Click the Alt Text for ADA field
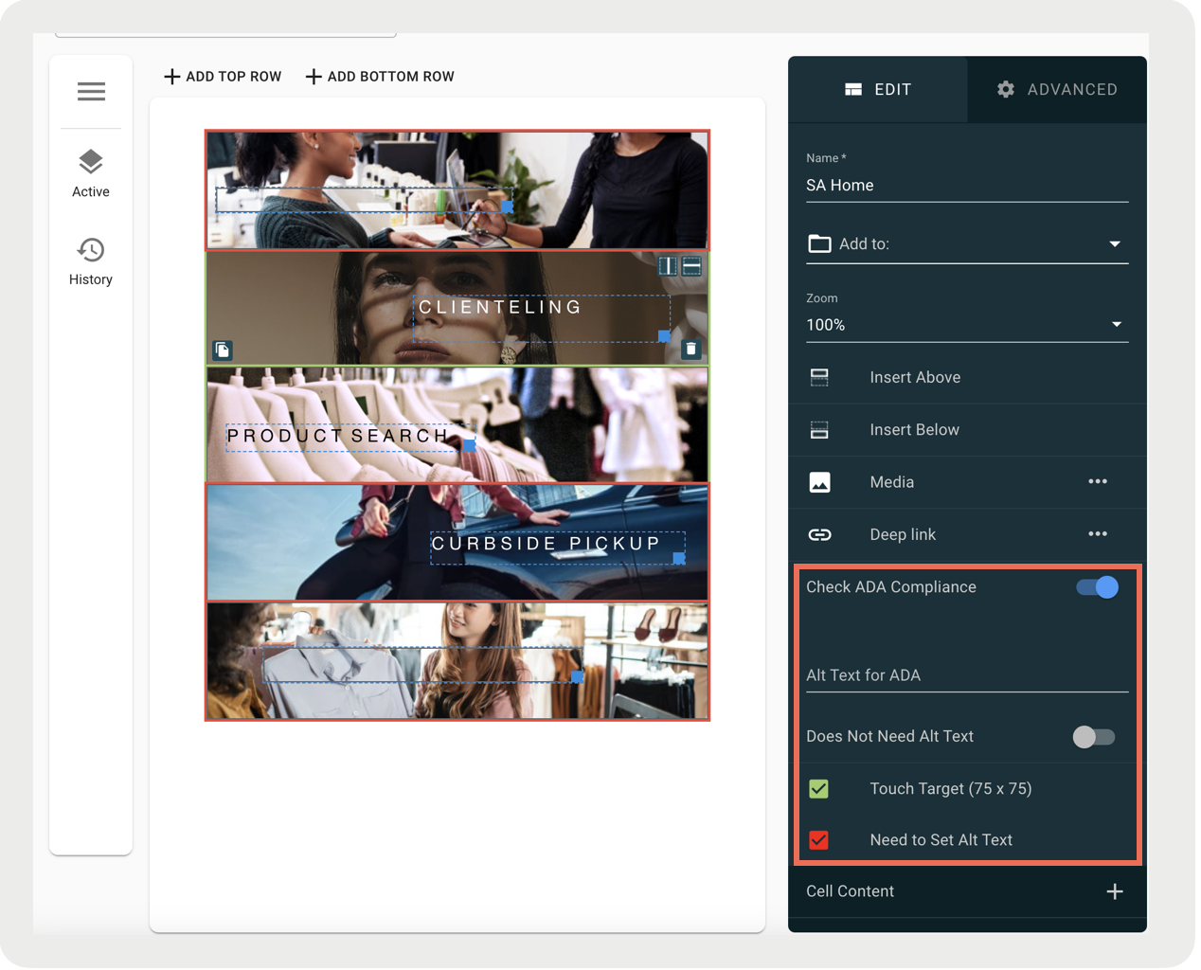The image size is (1201, 970). 967,675
